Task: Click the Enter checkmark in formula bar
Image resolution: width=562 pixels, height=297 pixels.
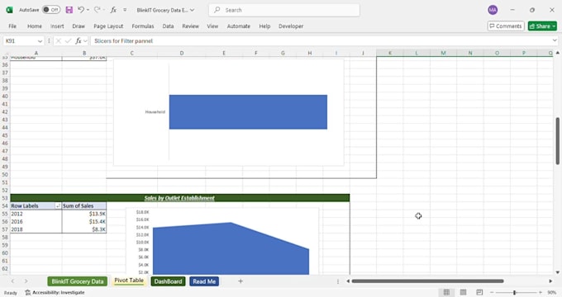Action: [68, 41]
